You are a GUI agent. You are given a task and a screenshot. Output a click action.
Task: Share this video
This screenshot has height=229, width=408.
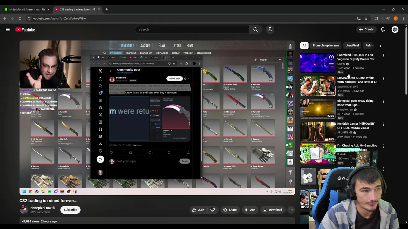point(229,210)
